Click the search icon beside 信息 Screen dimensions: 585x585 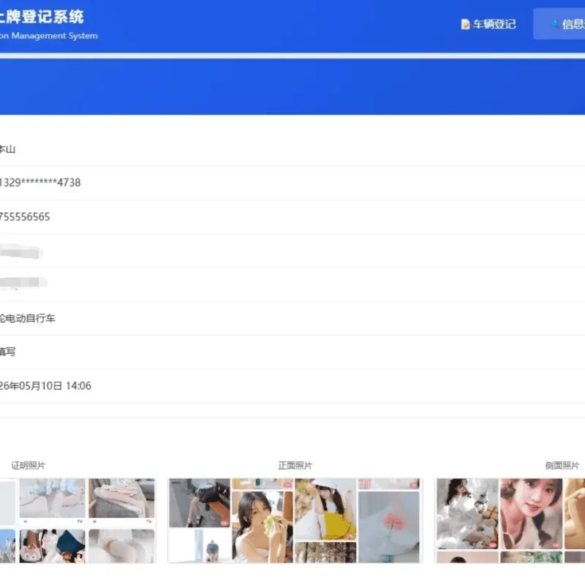[x=554, y=24]
